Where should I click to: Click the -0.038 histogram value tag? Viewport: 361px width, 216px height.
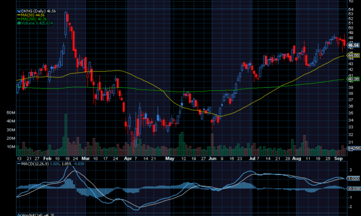pos(354,188)
